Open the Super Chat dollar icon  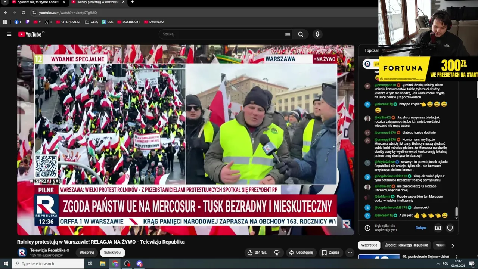click(x=438, y=228)
